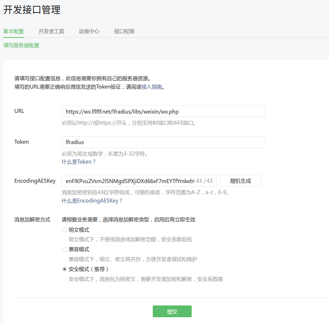The image size is (329, 322).
Task: Open the 什么是EncodingAESKey? help link
Action: [92, 201]
